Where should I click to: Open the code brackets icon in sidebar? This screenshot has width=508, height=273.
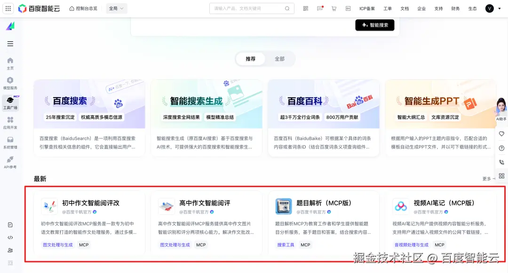pos(10,237)
